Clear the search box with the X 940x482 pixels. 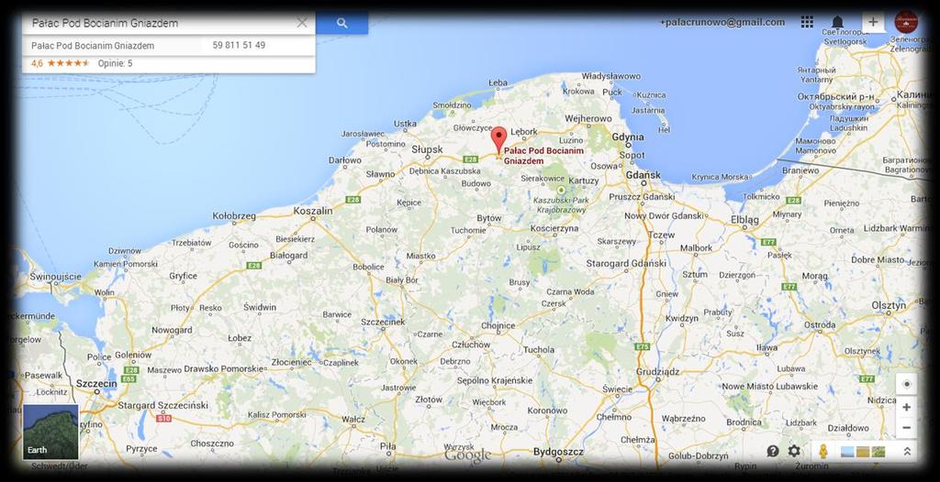coord(302,23)
